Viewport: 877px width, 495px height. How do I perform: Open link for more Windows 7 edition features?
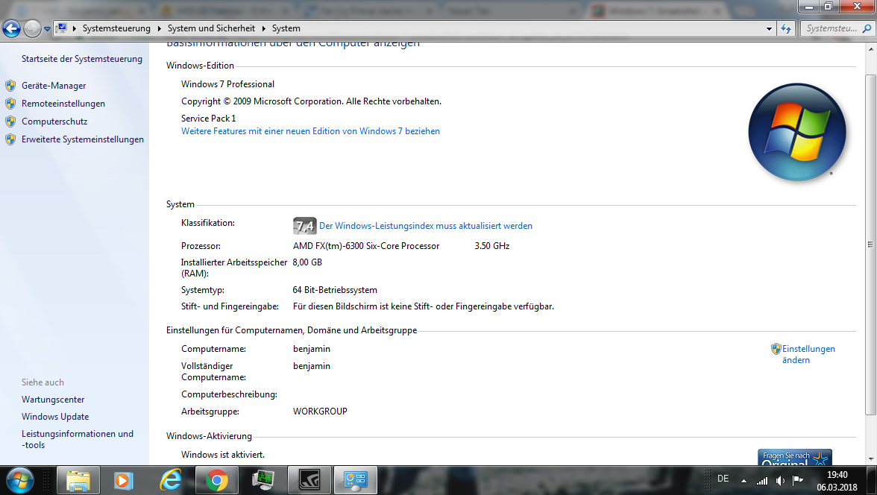pyautogui.click(x=310, y=131)
